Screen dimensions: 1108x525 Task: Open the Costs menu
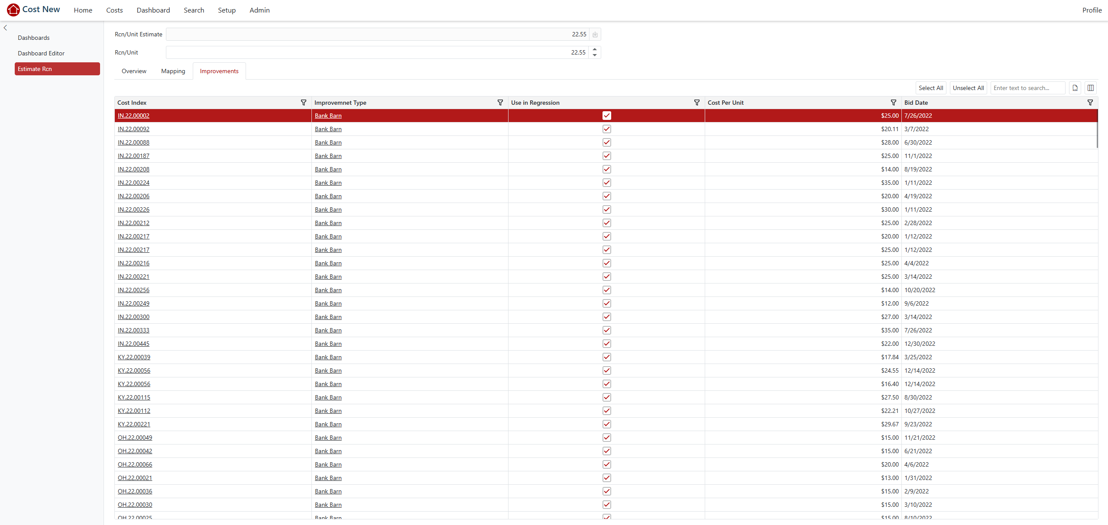pos(114,10)
